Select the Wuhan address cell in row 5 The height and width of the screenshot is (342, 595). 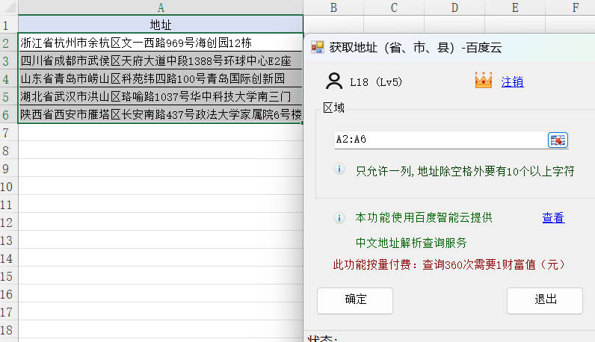(161, 96)
